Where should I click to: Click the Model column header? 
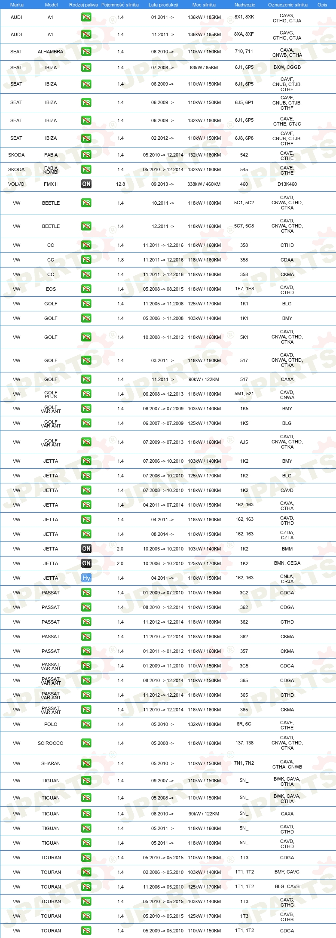(52, 5)
